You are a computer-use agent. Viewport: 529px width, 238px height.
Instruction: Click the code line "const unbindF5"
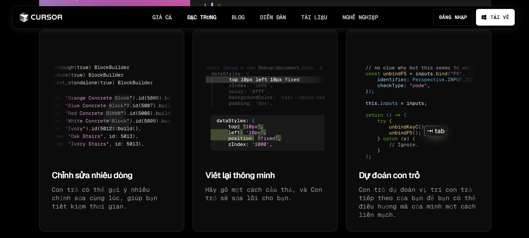click(420, 74)
